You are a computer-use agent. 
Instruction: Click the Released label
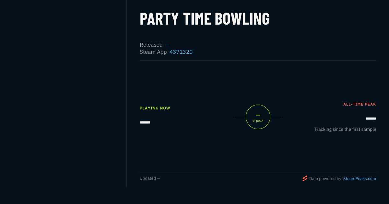pos(151,45)
